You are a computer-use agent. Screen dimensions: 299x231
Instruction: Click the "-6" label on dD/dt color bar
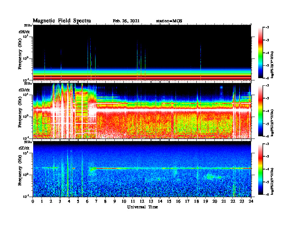pyautogui.click(x=267, y=136)
